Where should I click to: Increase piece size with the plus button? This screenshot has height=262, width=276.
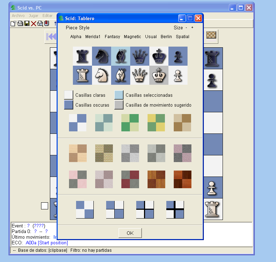click(192, 28)
